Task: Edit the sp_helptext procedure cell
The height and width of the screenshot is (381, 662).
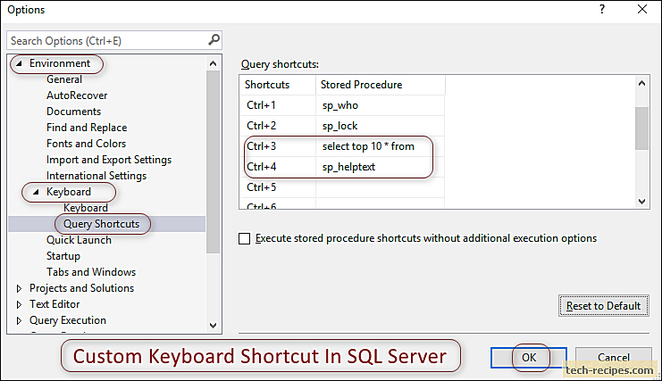Action: click(380, 167)
